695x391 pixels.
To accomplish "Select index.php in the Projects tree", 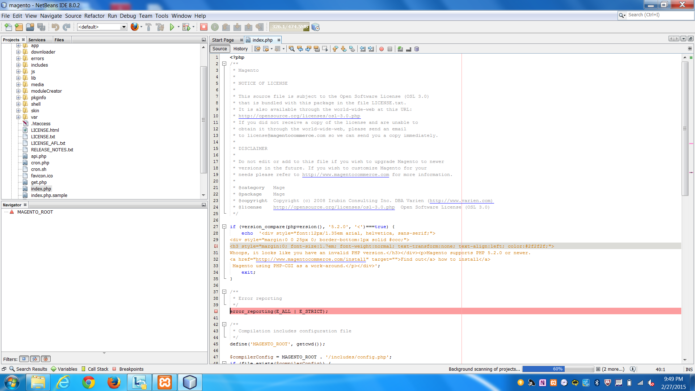I will pos(41,189).
